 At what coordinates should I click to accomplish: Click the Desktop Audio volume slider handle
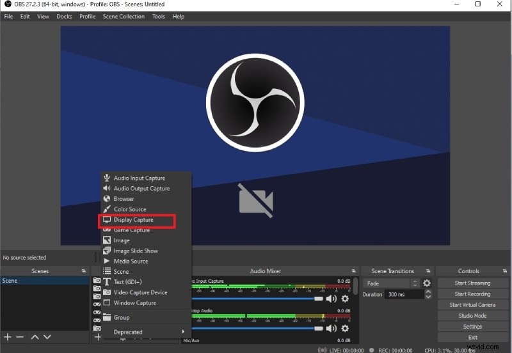pos(318,328)
